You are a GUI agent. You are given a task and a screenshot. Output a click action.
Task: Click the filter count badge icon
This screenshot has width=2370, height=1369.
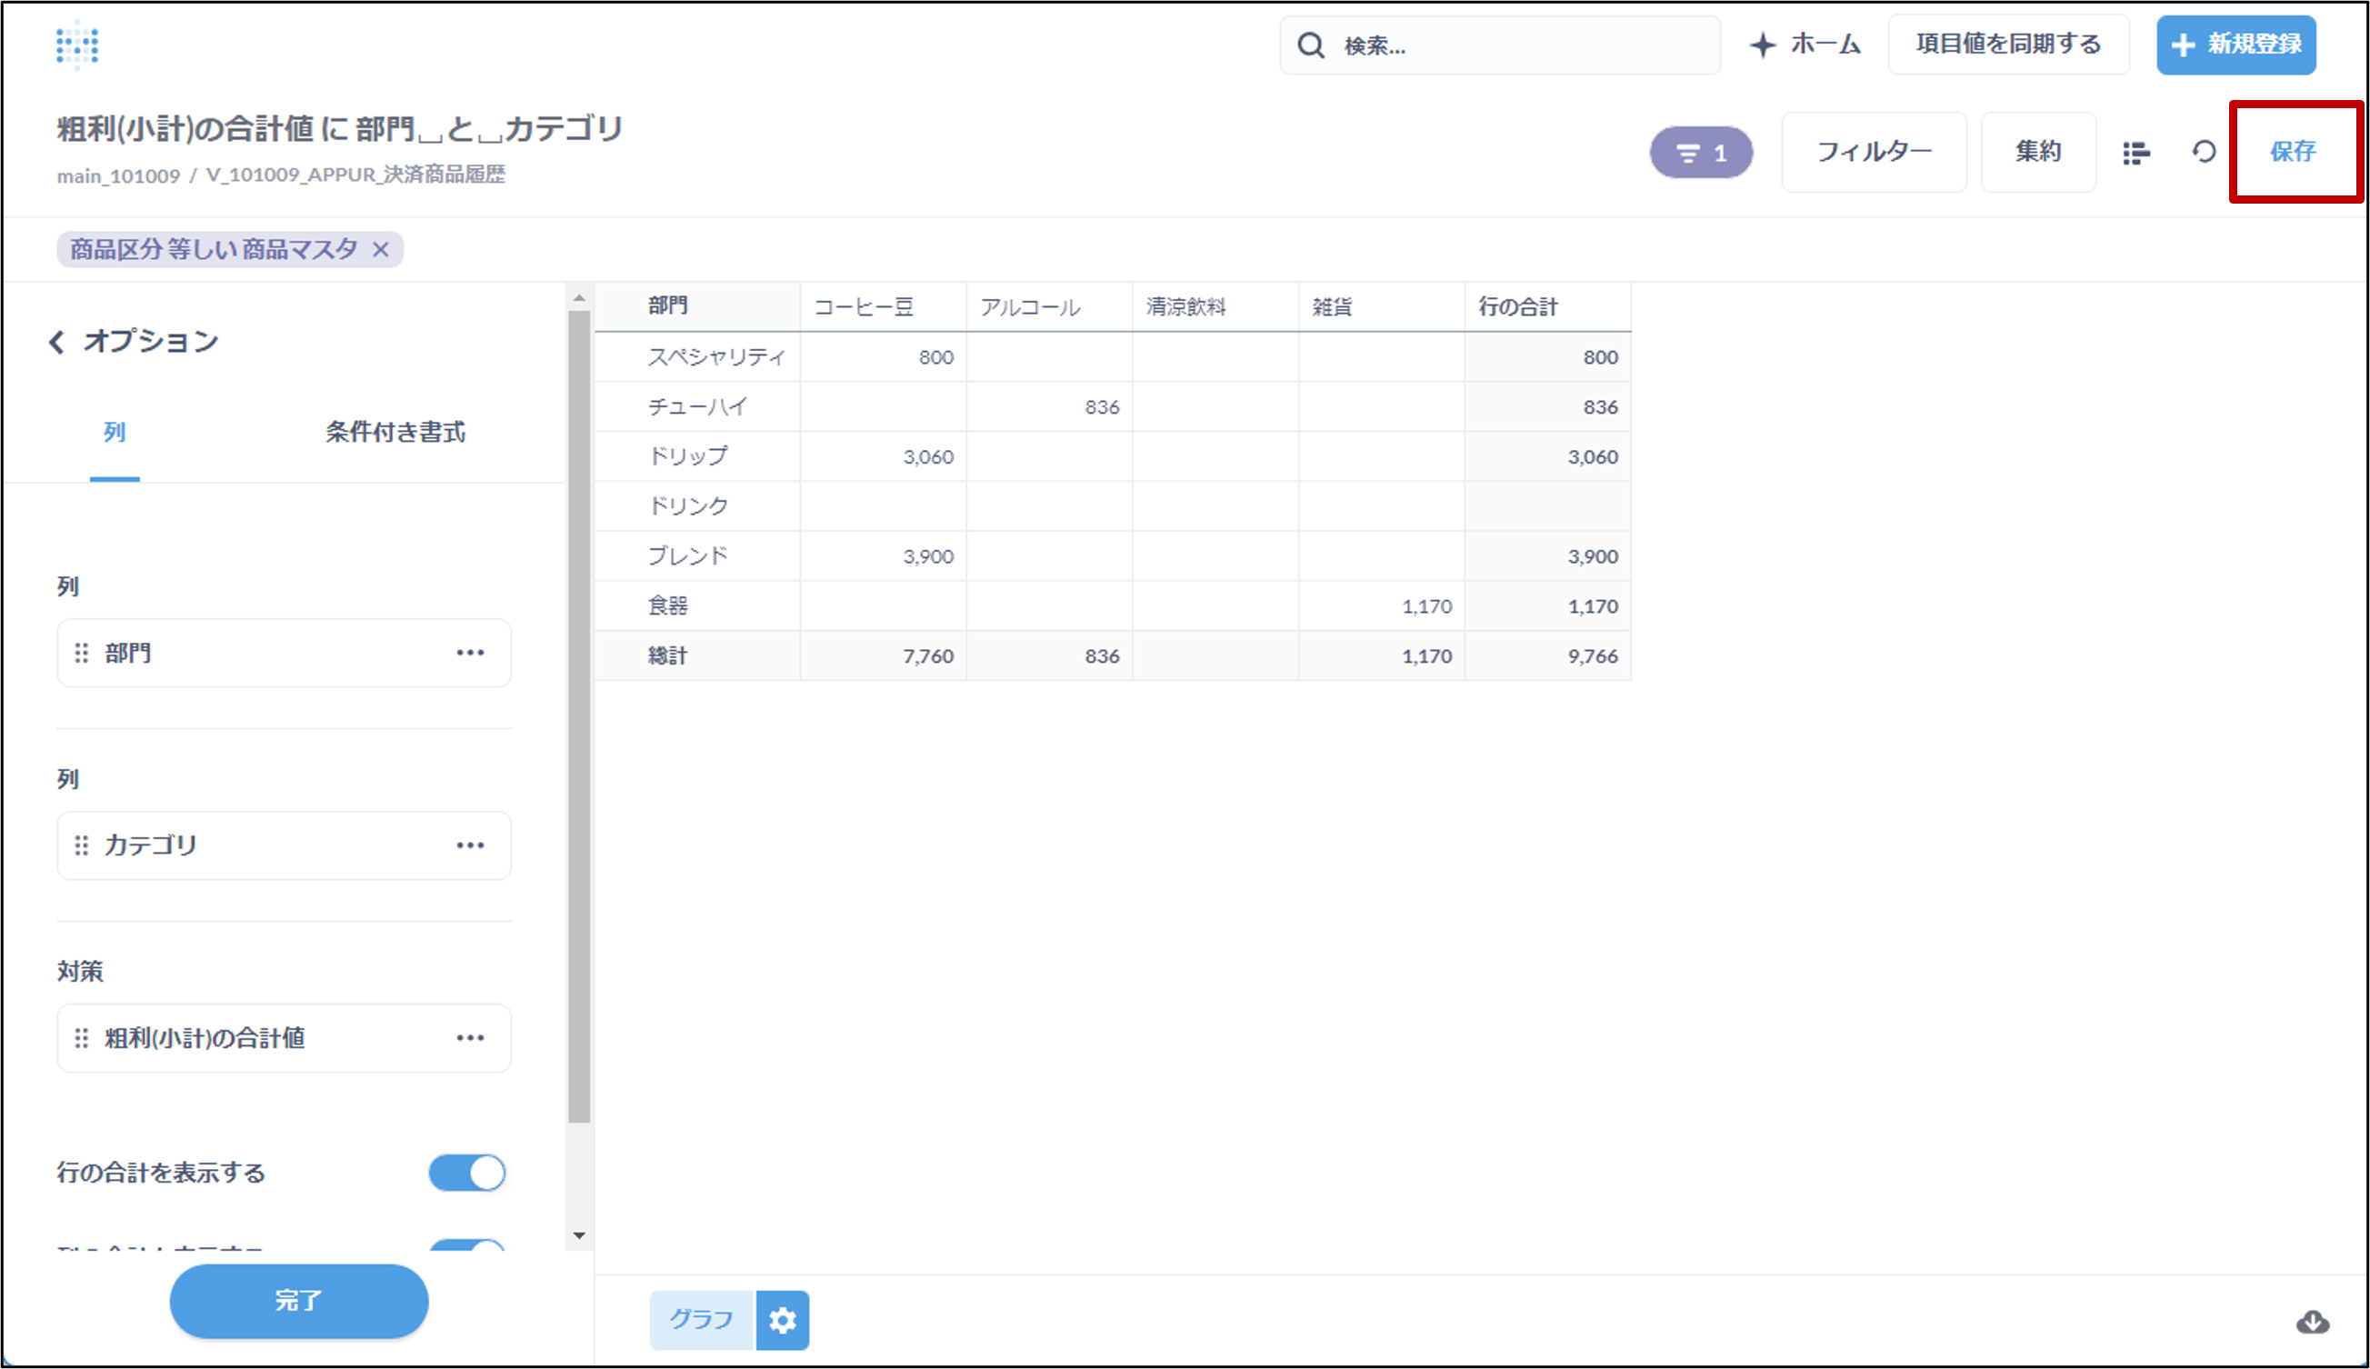coord(1701,153)
